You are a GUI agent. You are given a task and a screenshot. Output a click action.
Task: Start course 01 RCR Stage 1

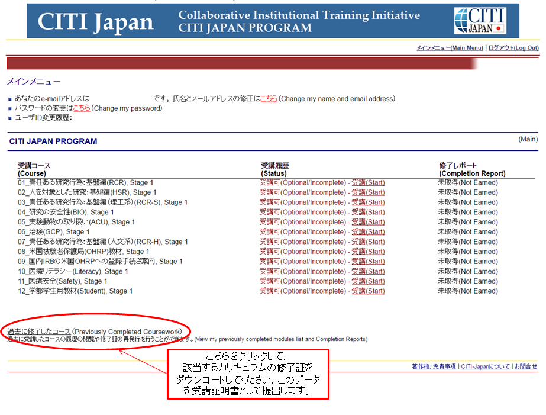pyautogui.click(x=368, y=182)
